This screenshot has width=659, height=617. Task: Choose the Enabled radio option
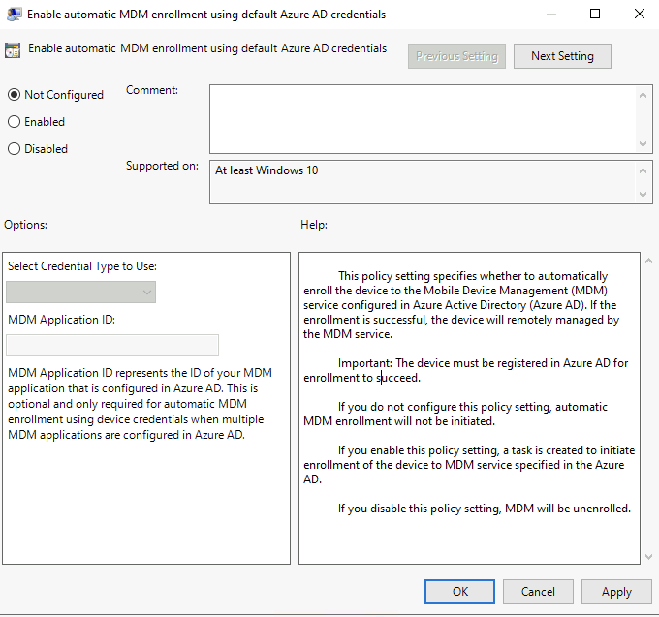[x=15, y=122]
